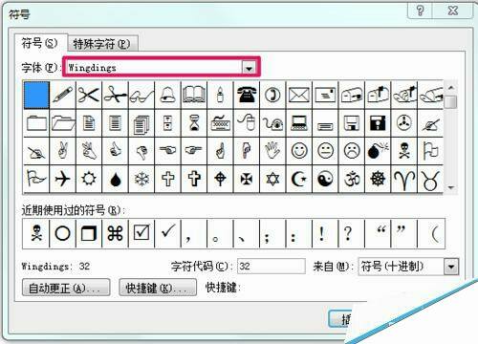
Task: Pick the yin yang symbol
Action: (325, 179)
